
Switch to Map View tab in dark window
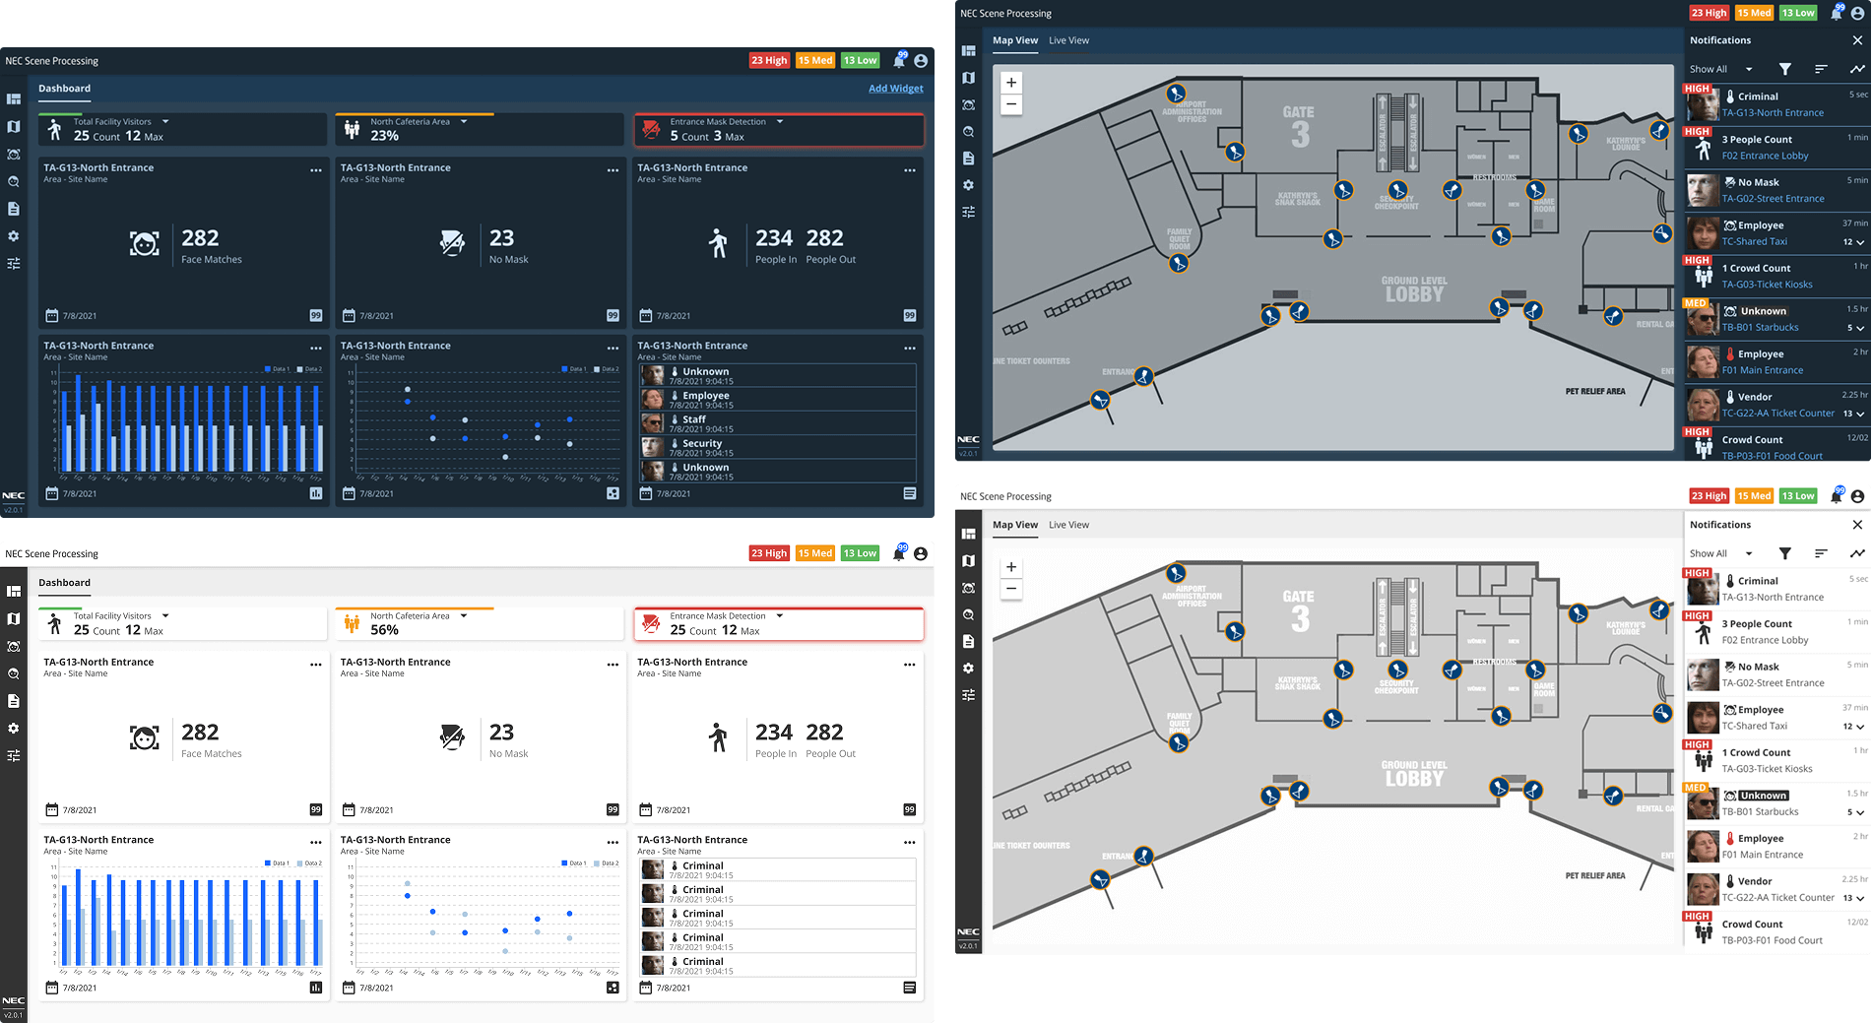[x=1015, y=40]
